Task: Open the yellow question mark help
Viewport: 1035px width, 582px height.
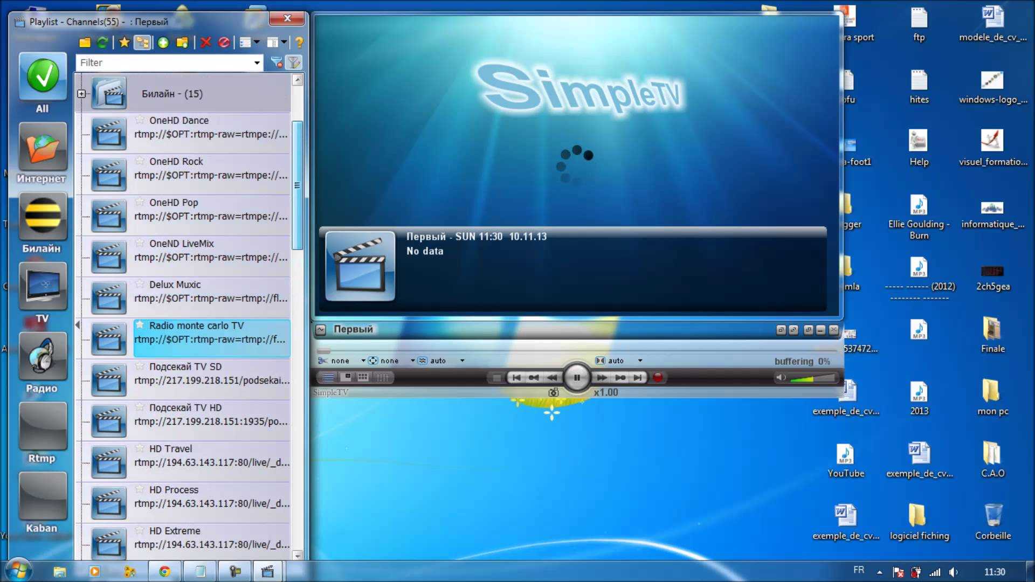Action: pos(299,42)
